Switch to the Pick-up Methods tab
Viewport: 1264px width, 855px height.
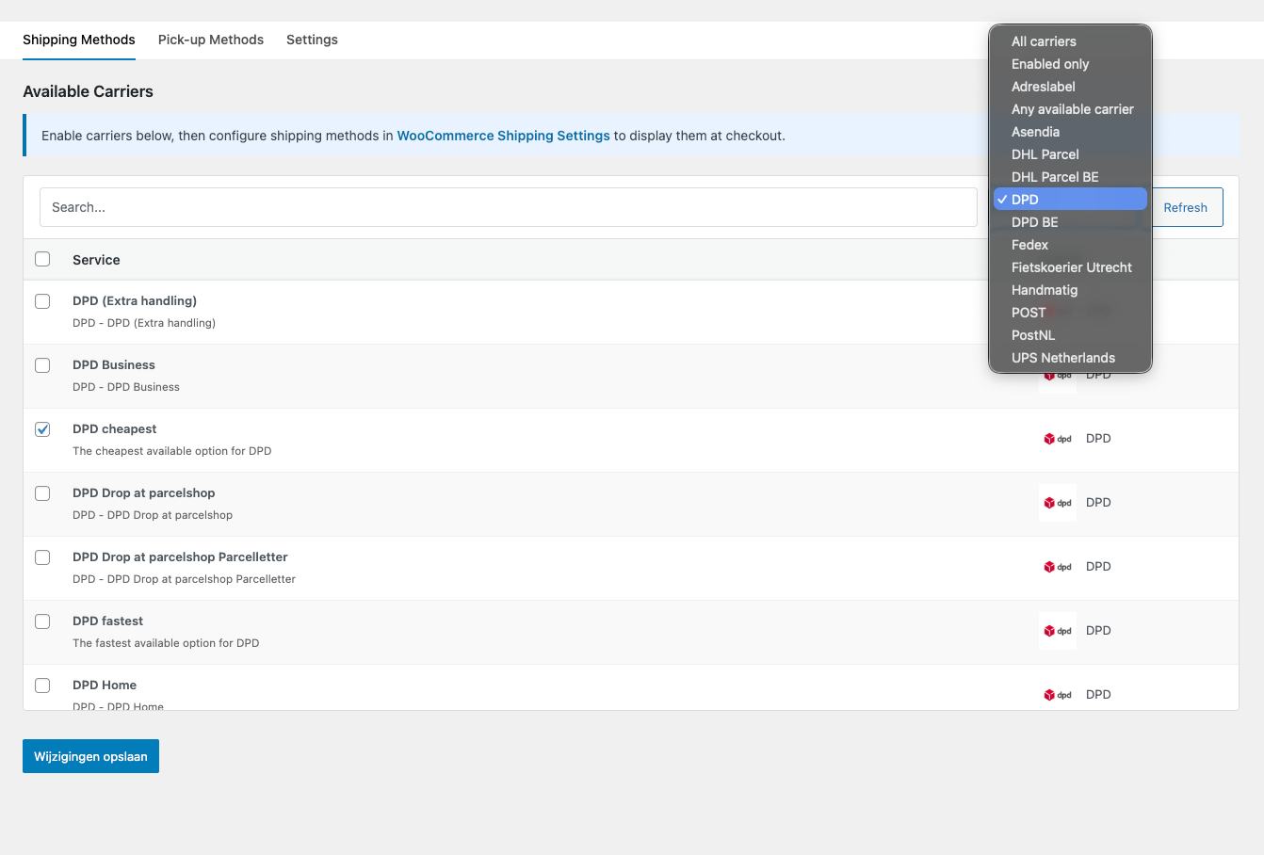pos(211,40)
